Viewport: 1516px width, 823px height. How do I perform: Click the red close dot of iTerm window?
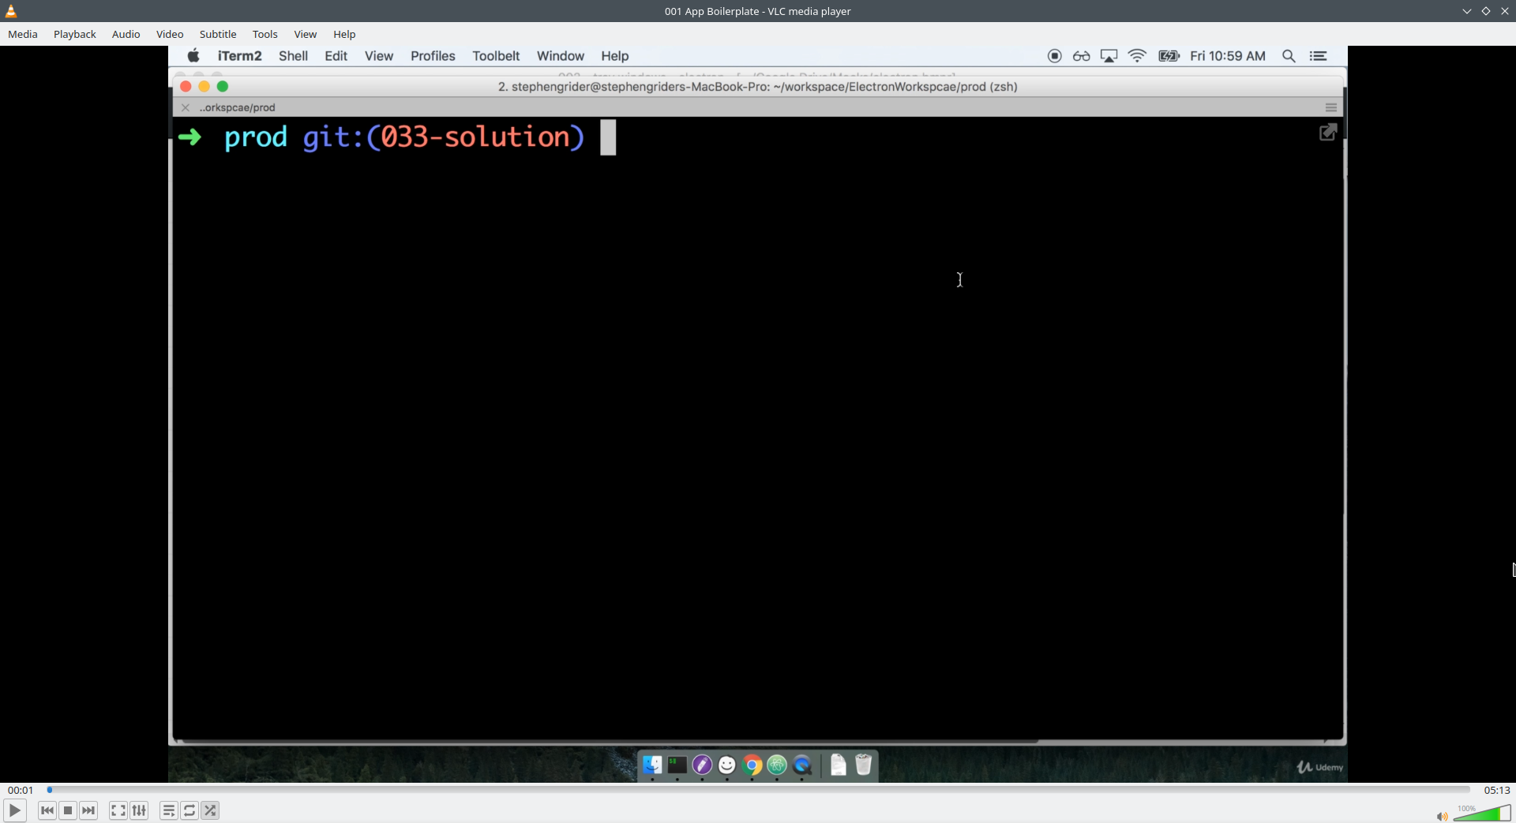click(186, 86)
